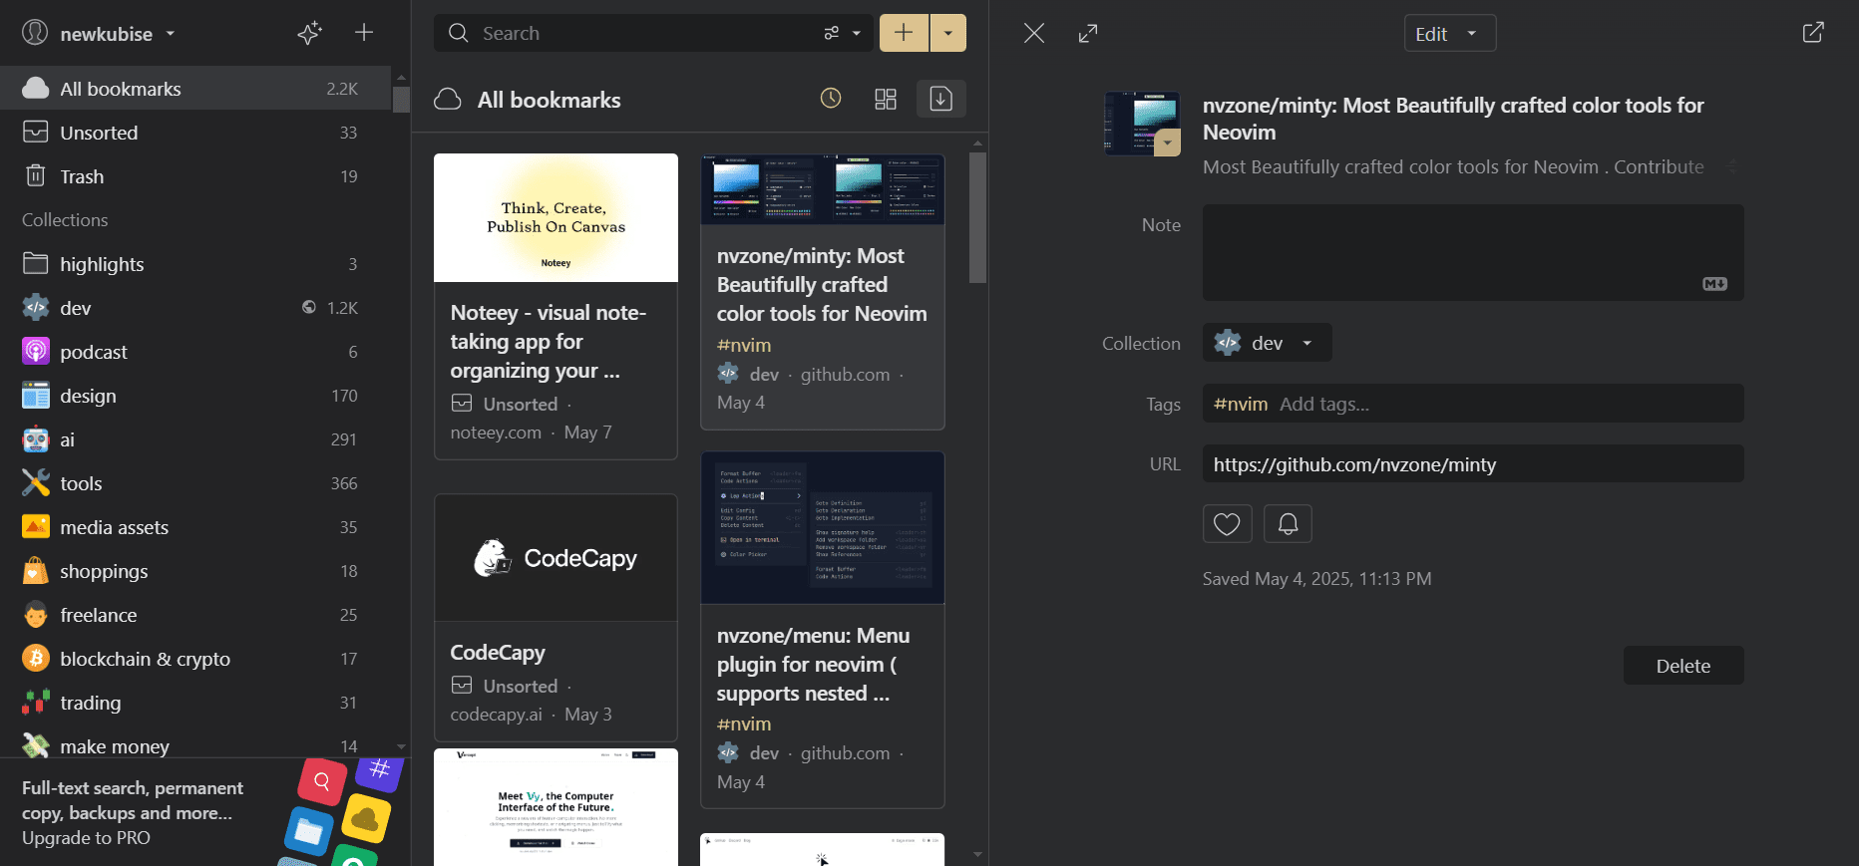Click the #nvim tag on nvzone/menu card
Viewport: 1859px width, 866px height.
(x=744, y=723)
